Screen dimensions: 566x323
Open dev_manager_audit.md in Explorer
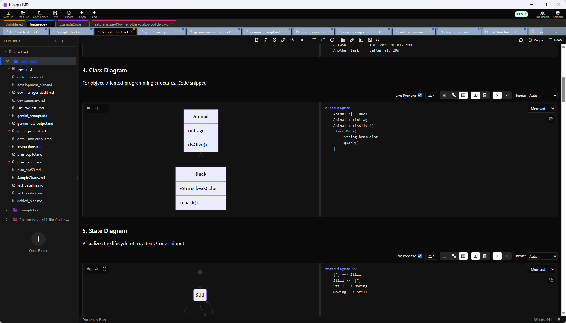35,93
